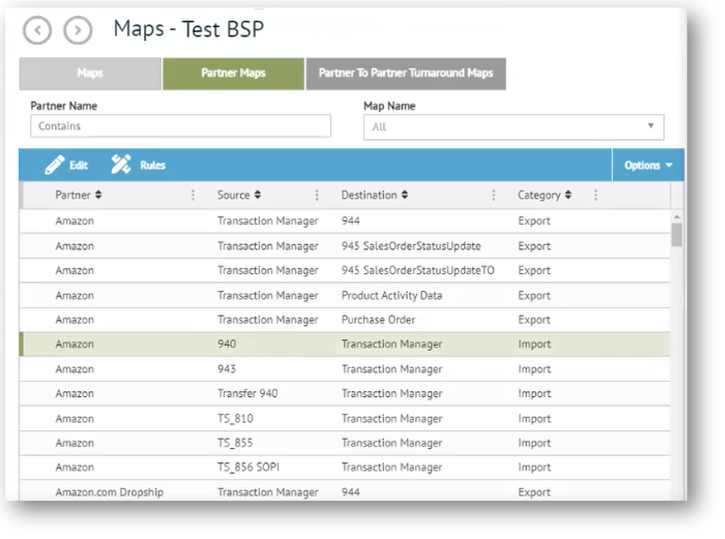Click the Edit pencil icon
The width and height of the screenshot is (725, 539).
[55, 165]
